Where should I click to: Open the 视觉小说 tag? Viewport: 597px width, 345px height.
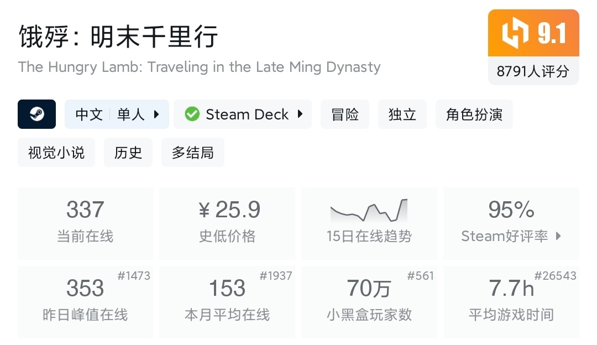[56, 153]
